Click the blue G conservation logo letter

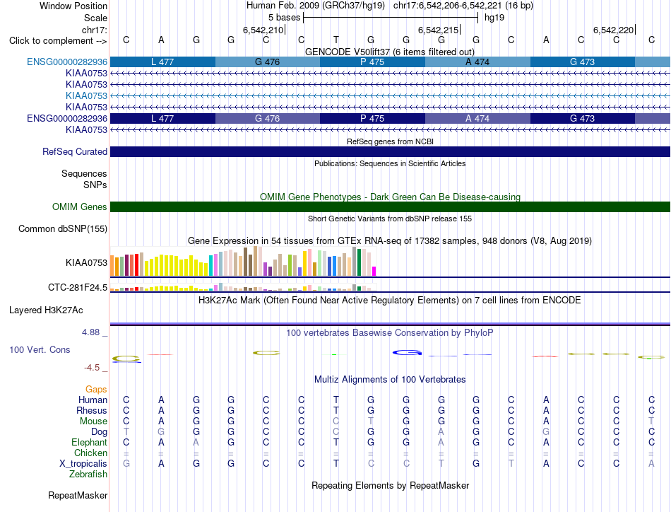(x=407, y=353)
